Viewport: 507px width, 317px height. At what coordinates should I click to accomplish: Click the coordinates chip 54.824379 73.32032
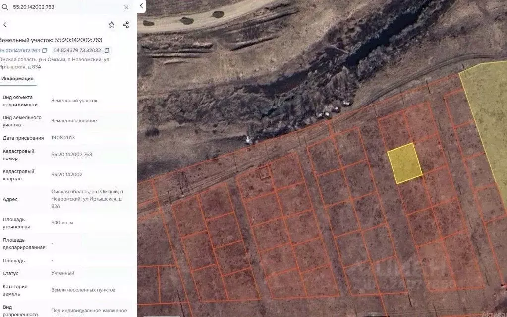pos(77,51)
